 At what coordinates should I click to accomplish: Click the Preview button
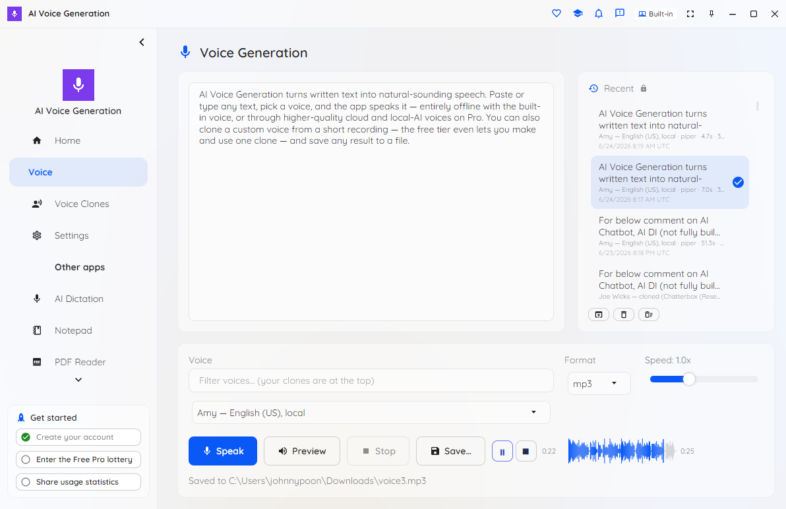[x=302, y=451]
